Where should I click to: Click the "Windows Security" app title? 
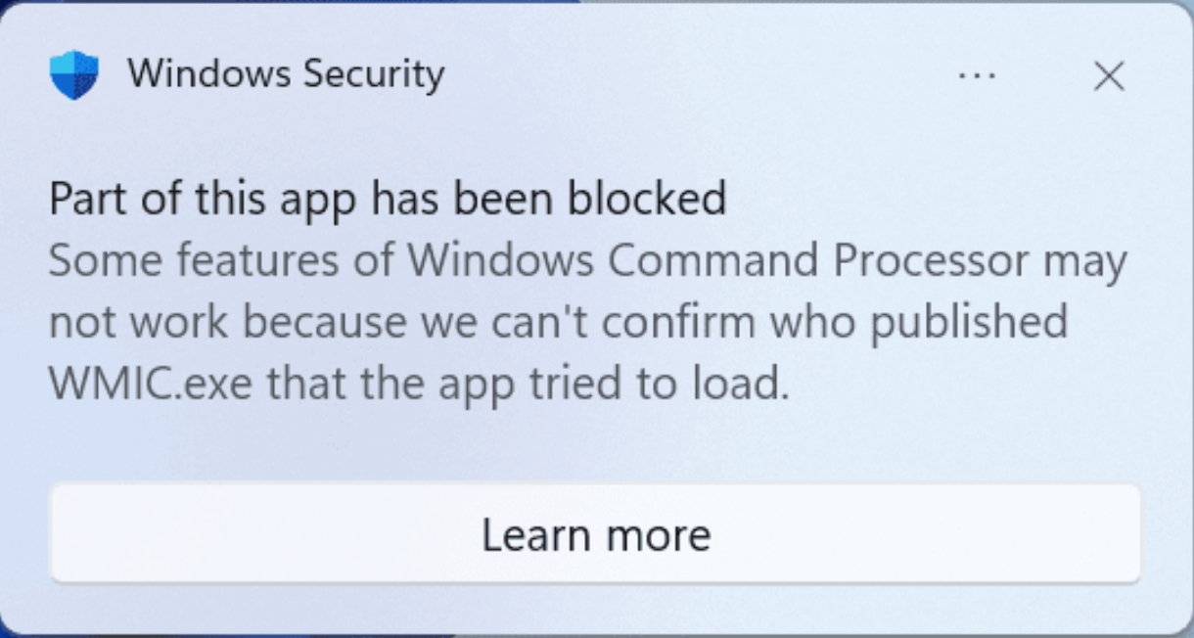285,73
